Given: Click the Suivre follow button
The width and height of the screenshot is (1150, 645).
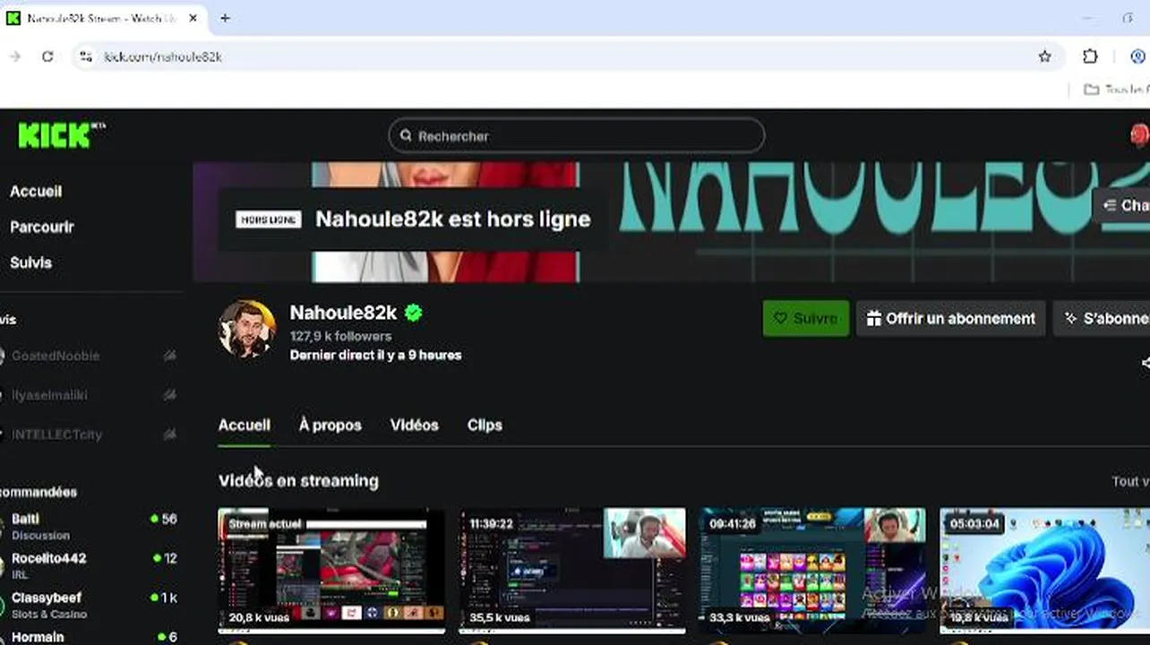Looking at the screenshot, I should (806, 319).
